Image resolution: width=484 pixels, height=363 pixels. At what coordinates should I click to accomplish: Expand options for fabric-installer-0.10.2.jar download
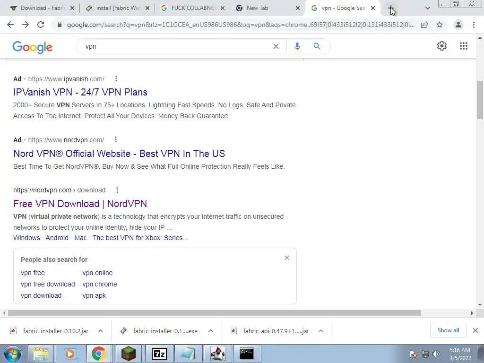101,330
